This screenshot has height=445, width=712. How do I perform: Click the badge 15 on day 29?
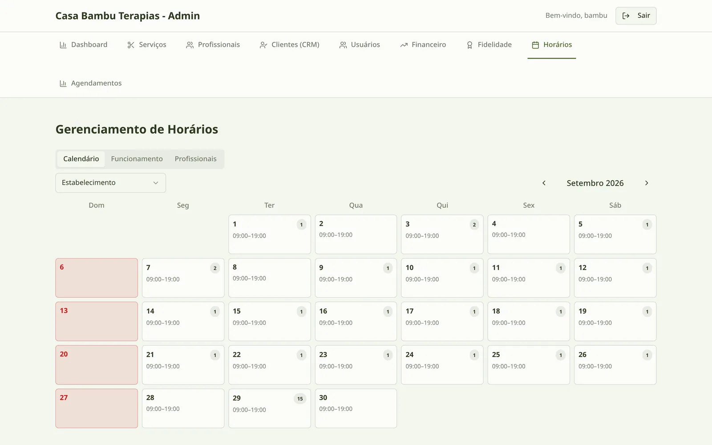tap(300, 399)
